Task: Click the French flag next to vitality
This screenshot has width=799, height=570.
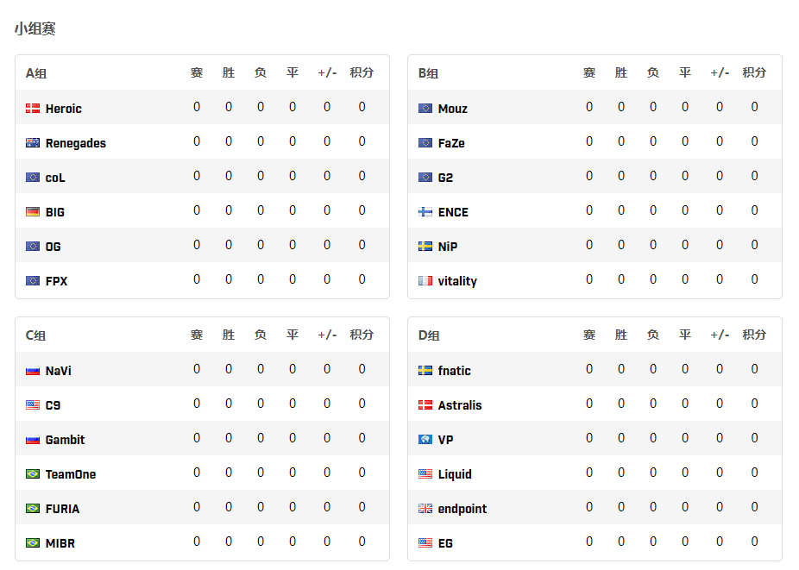Action: tap(425, 280)
